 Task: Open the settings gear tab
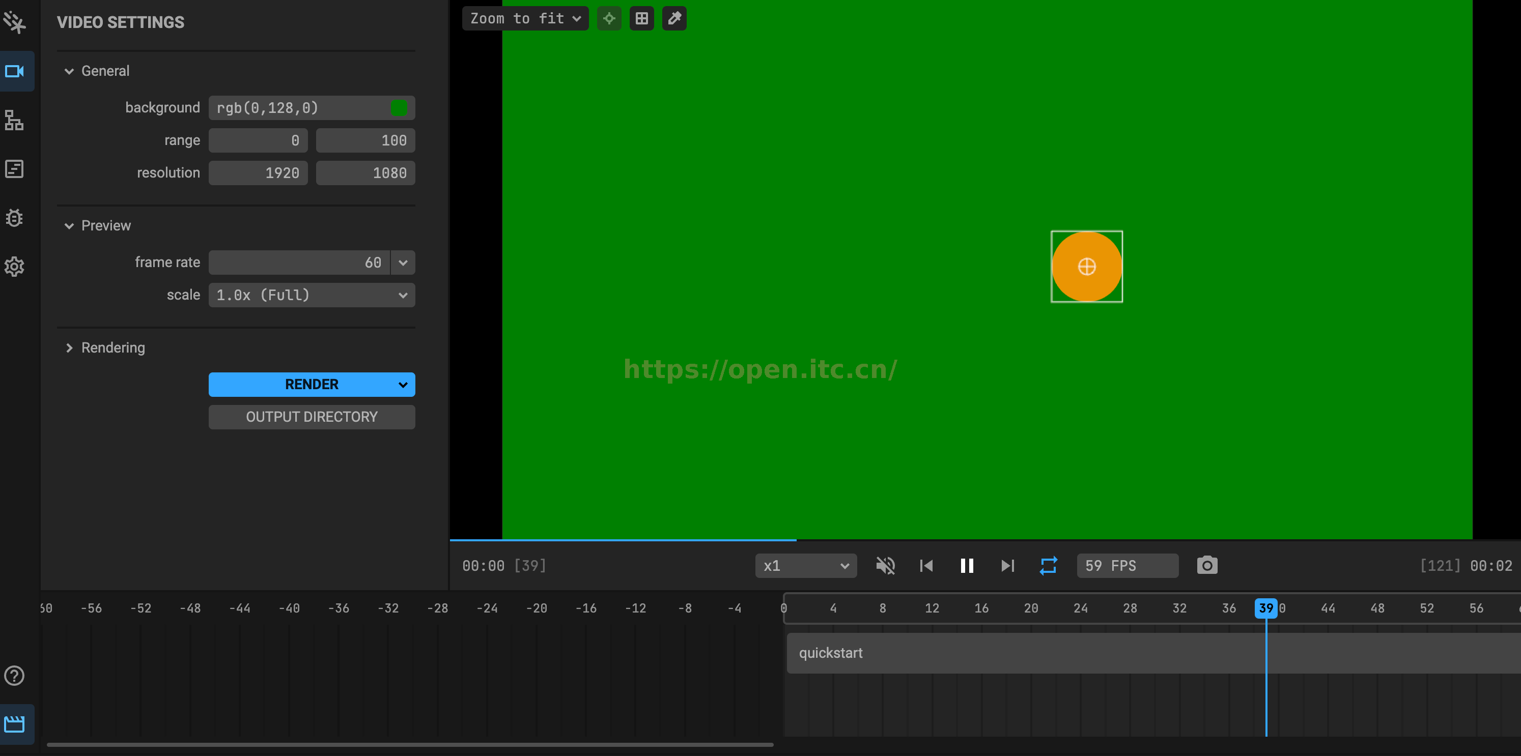(14, 267)
